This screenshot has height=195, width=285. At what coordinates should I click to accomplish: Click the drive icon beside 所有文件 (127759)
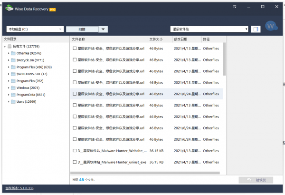pos(9,47)
